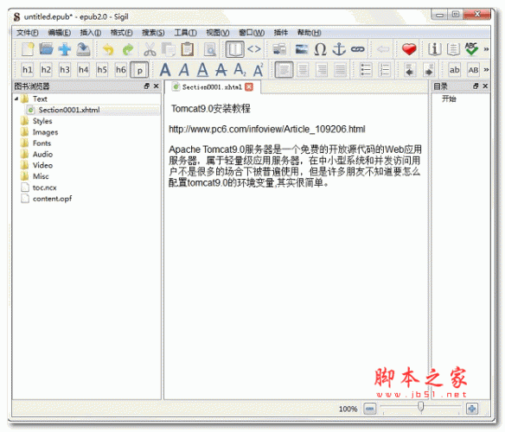Collapse the Text folder tree arrow
Screen dimensions: 505x432
click(x=16, y=98)
